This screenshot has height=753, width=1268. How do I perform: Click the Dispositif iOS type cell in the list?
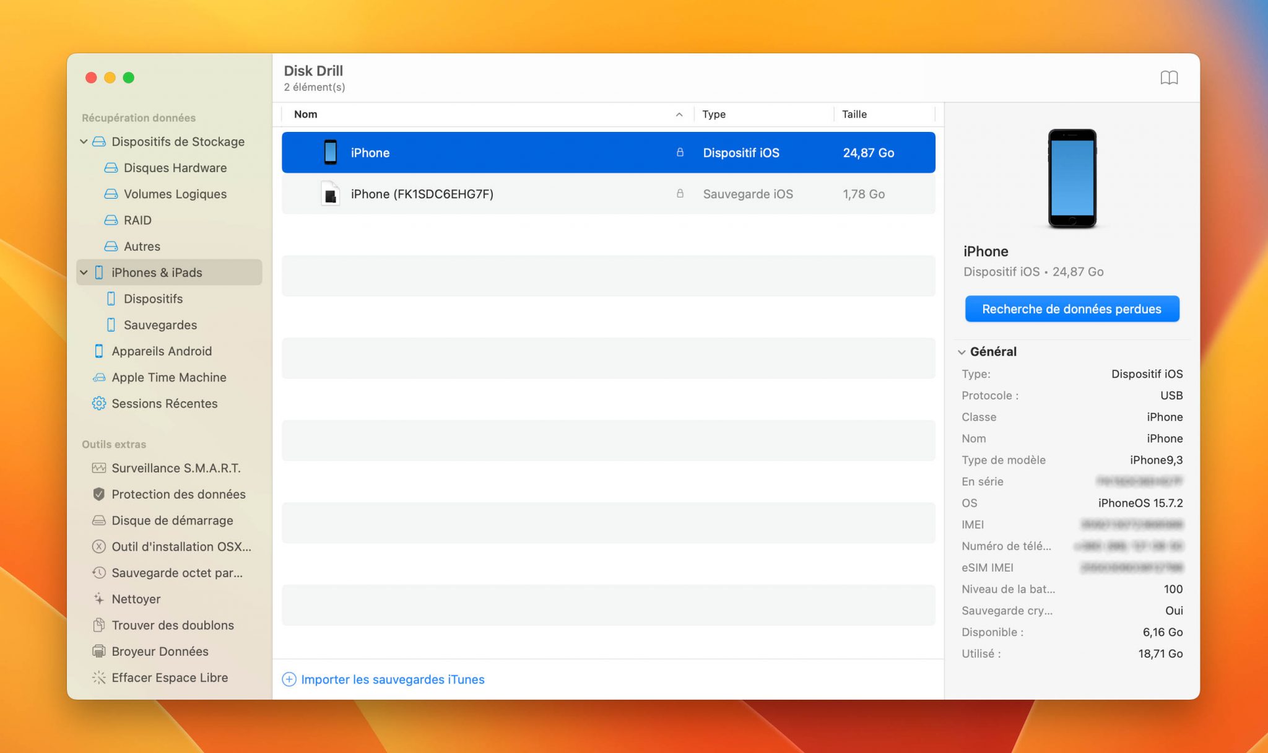pos(741,152)
